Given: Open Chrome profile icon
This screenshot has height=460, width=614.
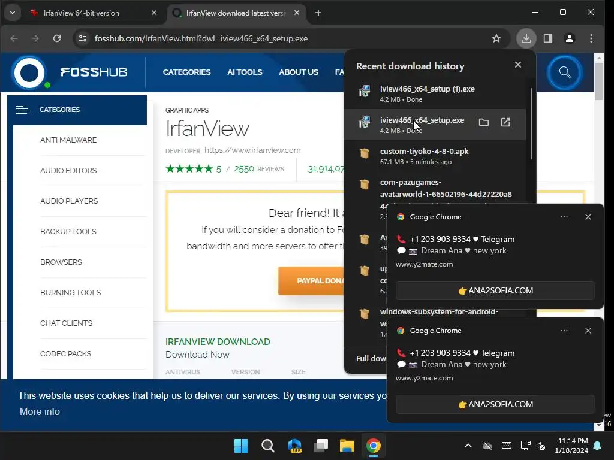Looking at the screenshot, I should 570,38.
